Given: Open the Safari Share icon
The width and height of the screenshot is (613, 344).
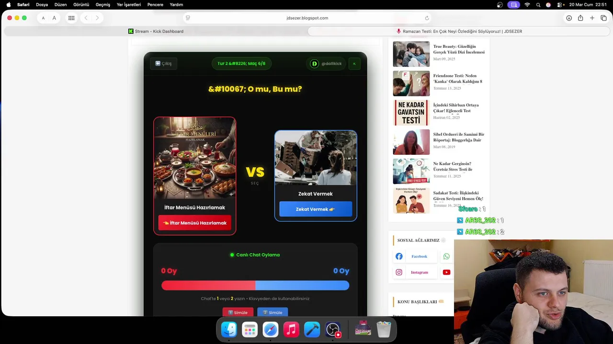Looking at the screenshot, I should (x=580, y=18).
